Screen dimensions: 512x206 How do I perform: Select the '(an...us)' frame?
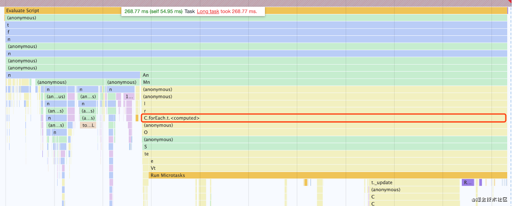[56, 96]
